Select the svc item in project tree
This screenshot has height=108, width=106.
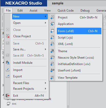click(x=14, y=104)
